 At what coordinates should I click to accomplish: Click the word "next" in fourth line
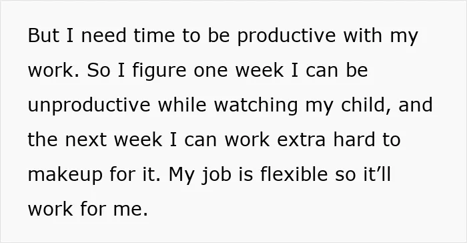pyautogui.click(x=86, y=140)
